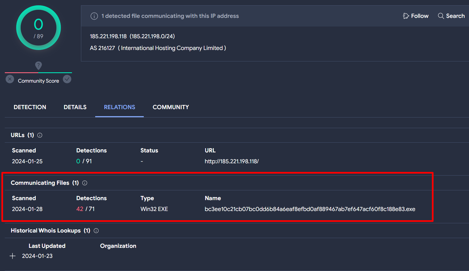Open the DETECTION tab
The height and width of the screenshot is (271, 469).
[30, 107]
